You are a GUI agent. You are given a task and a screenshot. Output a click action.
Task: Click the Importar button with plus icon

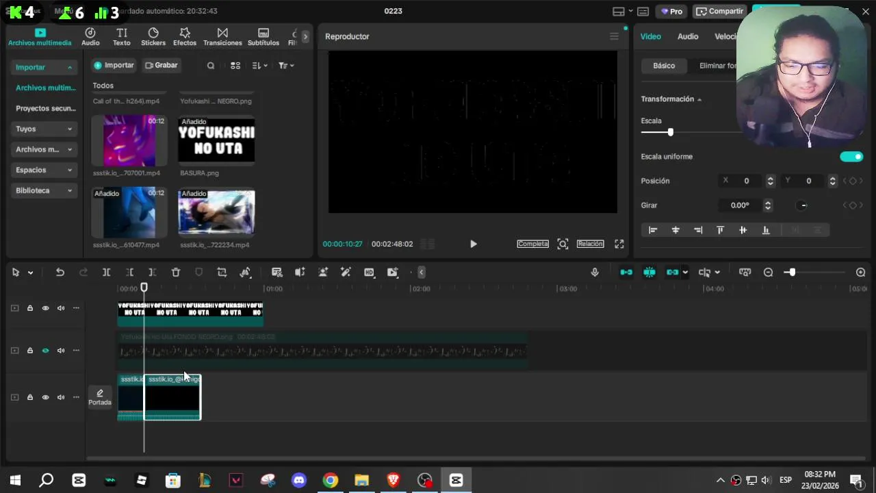114,65
